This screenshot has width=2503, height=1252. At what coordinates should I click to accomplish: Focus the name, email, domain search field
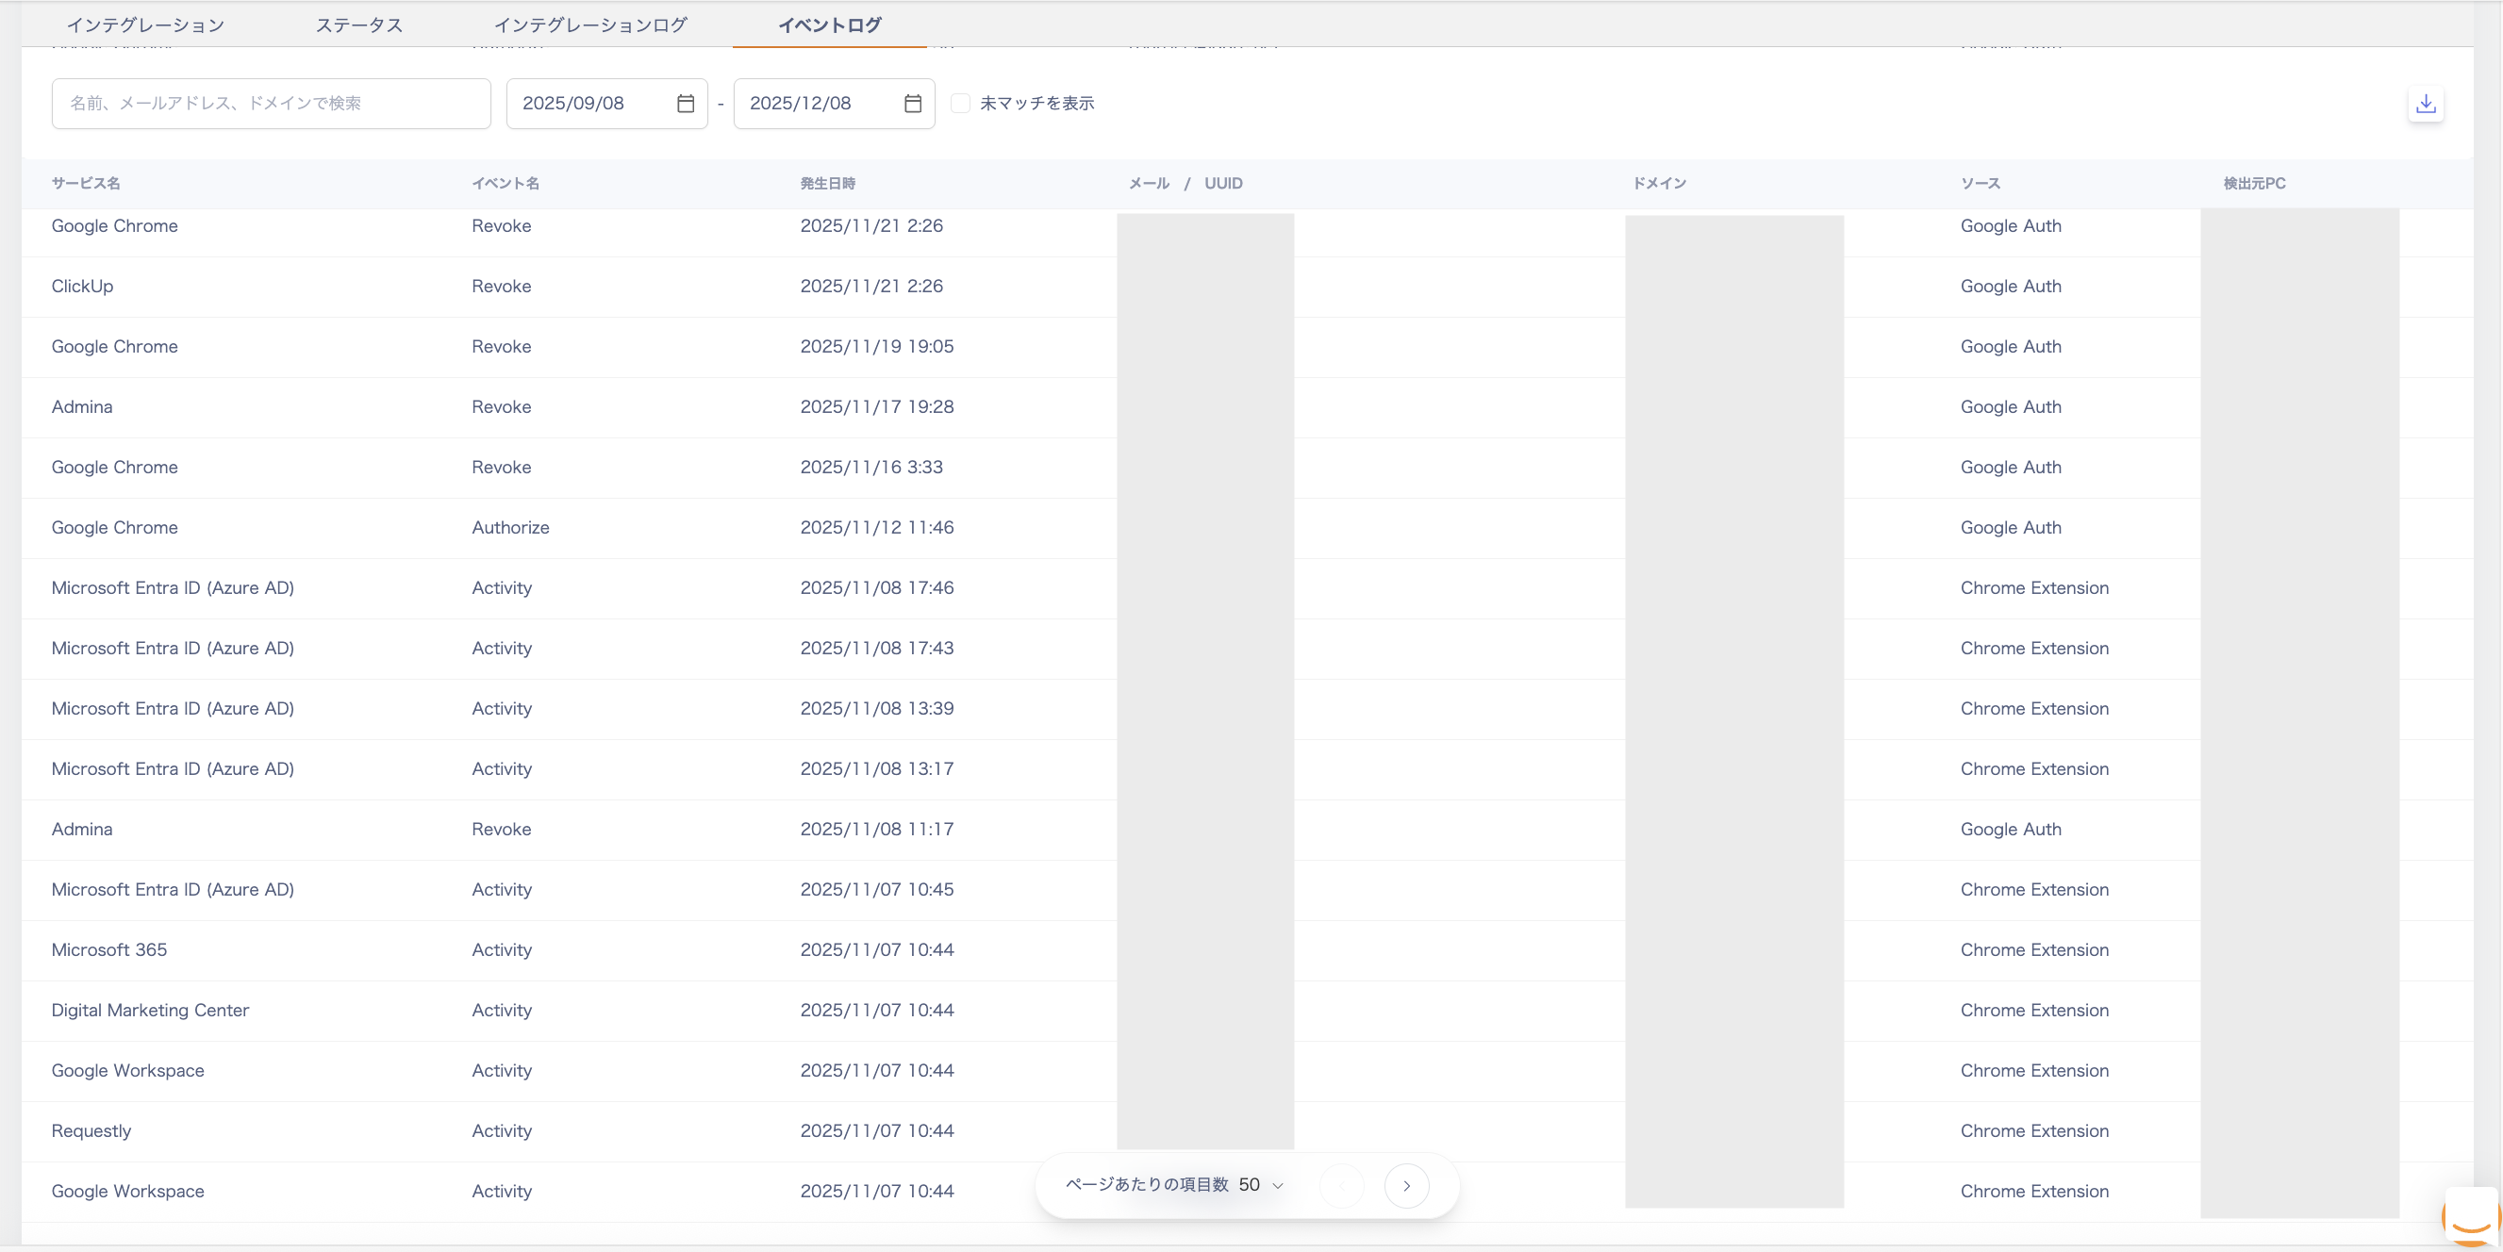pos(271,104)
